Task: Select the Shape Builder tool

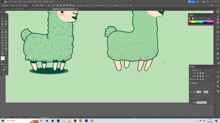Action: [2, 40]
